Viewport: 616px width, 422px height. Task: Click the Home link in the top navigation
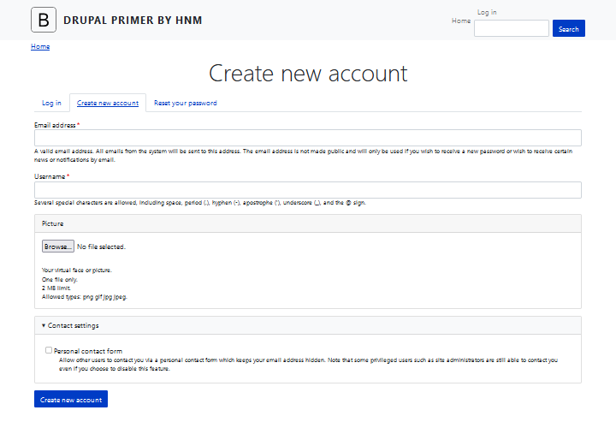[461, 21]
